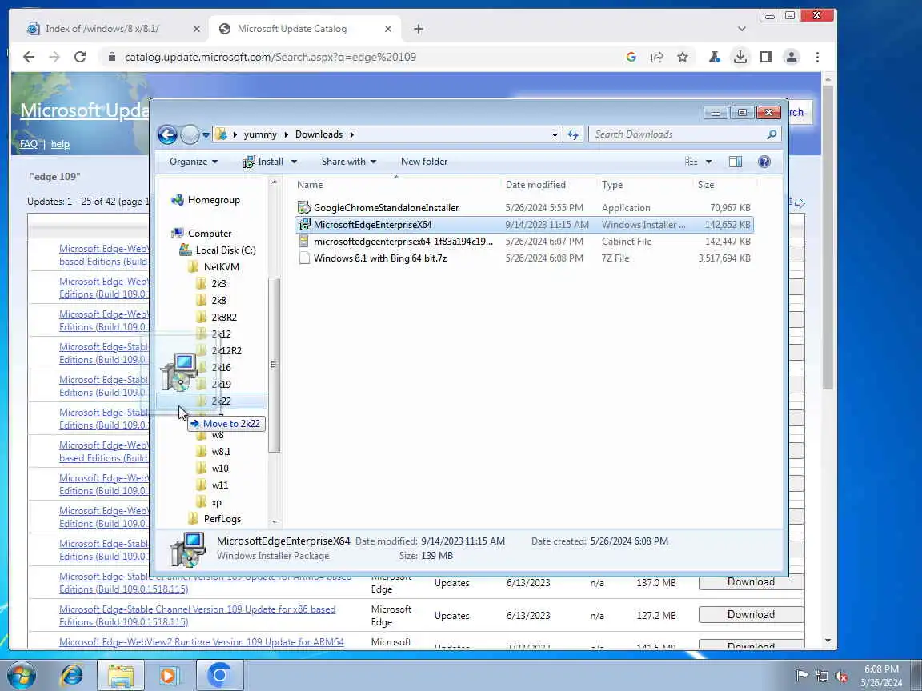Click the Google icon in address bar
The width and height of the screenshot is (922, 691).
click(631, 57)
